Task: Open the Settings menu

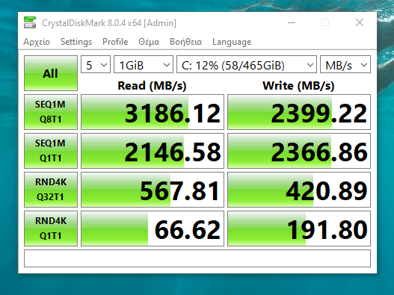Action: click(76, 42)
